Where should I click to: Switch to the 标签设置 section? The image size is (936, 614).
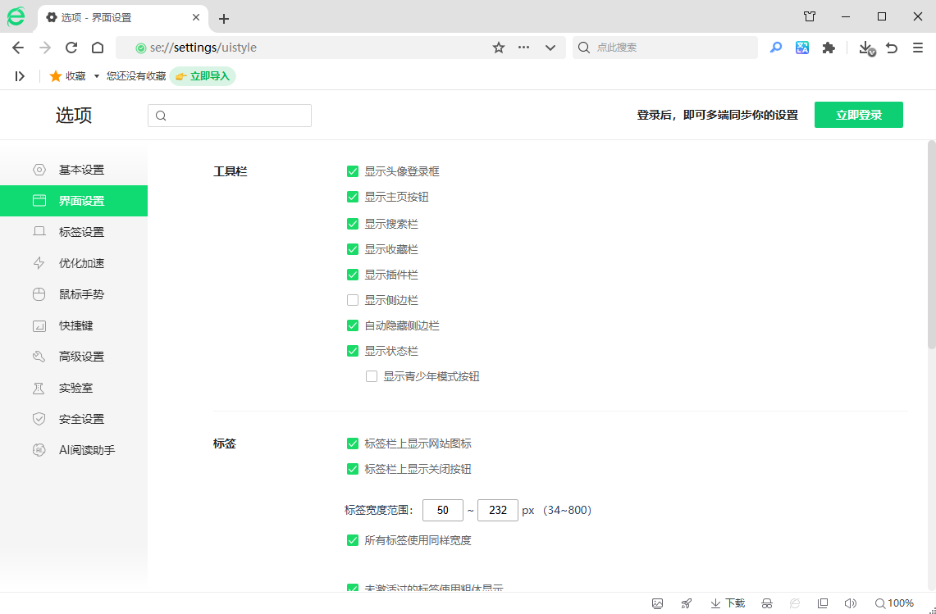82,232
